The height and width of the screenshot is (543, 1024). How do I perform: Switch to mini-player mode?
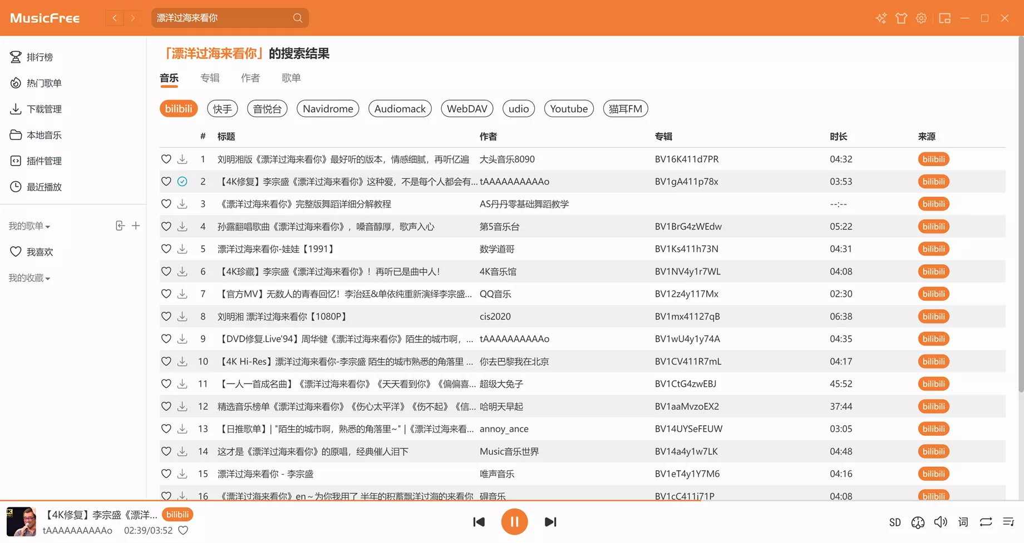tap(944, 18)
